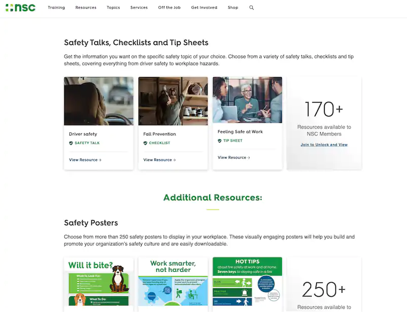407x312 pixels.
Task: Open the Will it bite? poster
Action: [x=98, y=284]
